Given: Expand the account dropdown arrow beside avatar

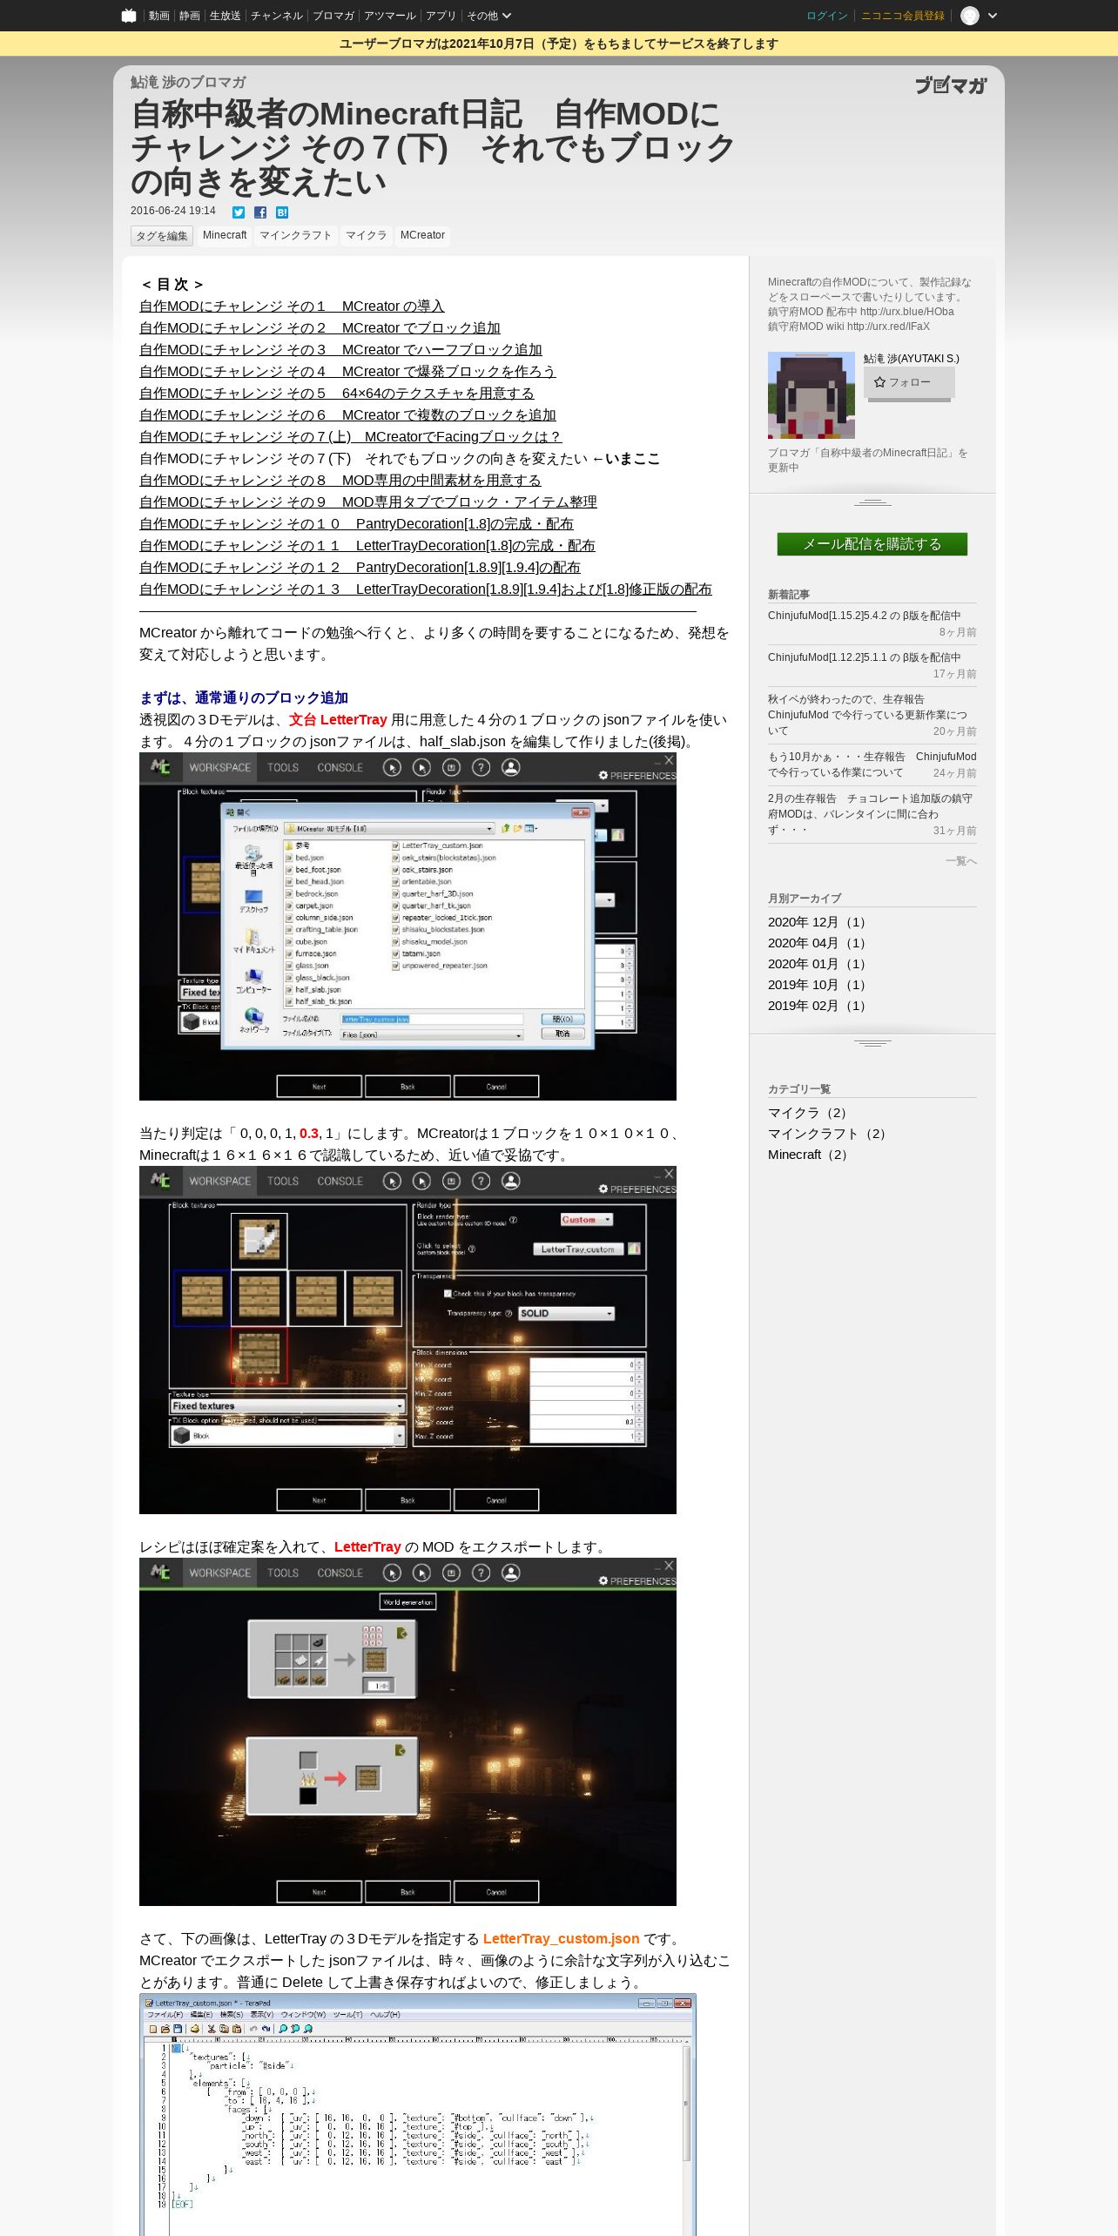Looking at the screenshot, I should [992, 16].
